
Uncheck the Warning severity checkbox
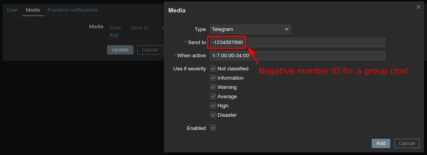(x=213, y=87)
